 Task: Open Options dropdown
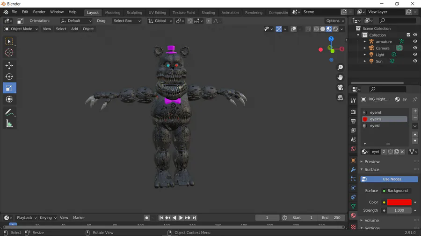(x=335, y=21)
